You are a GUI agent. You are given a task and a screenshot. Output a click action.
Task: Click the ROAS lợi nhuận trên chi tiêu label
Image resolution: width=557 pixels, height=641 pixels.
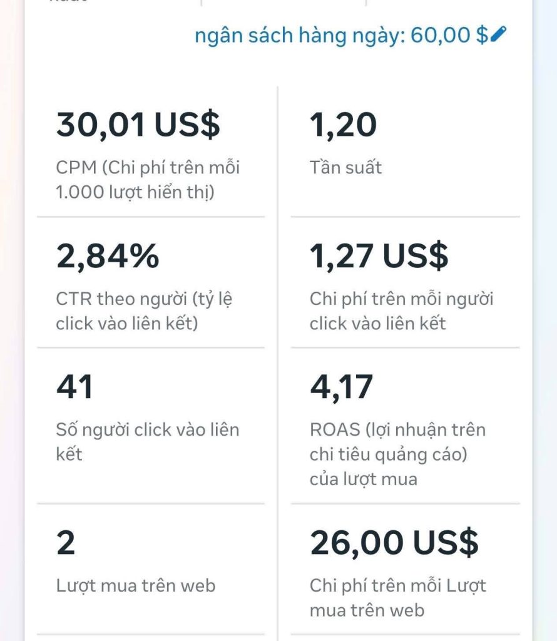coord(397,454)
